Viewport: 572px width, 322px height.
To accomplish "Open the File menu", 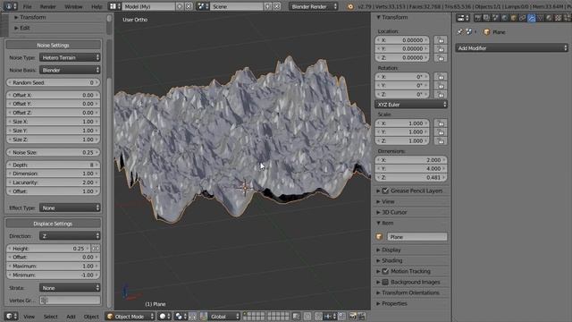I will click(x=28, y=6).
